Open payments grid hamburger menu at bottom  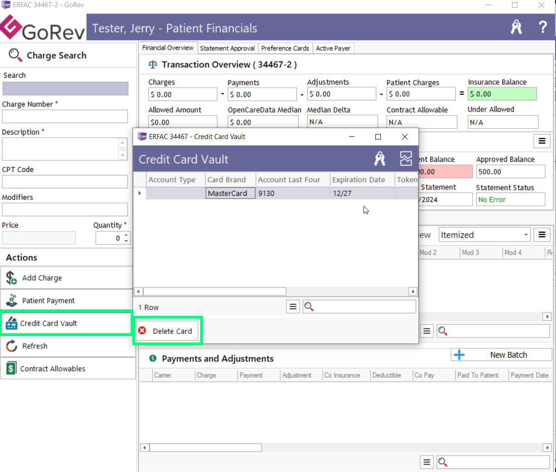tap(427, 462)
